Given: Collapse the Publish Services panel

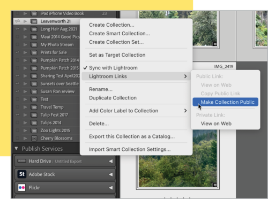Looking at the screenshot, I should [16, 149].
